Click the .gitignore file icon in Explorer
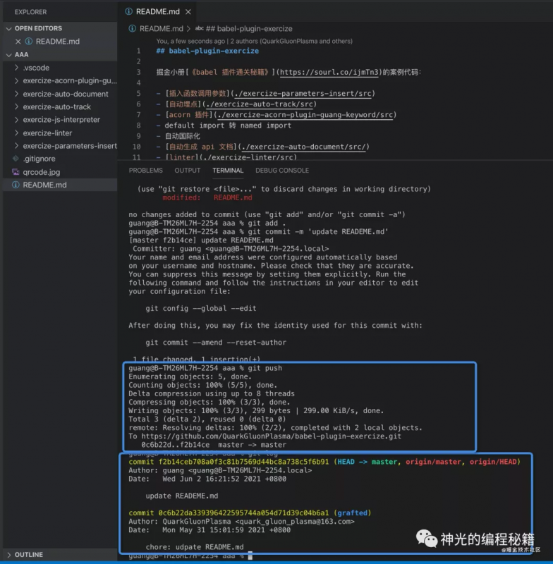 pos(16,159)
